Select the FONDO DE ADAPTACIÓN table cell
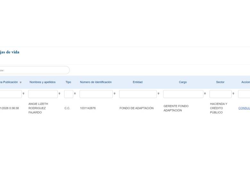 (137, 108)
